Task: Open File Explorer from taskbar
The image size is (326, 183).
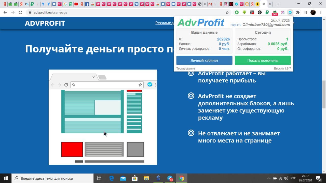Action: pyautogui.click(x=146, y=178)
